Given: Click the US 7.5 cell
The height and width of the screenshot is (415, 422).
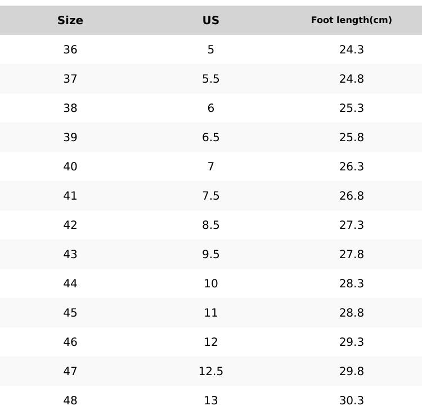Looking at the screenshot, I should coord(211,196).
